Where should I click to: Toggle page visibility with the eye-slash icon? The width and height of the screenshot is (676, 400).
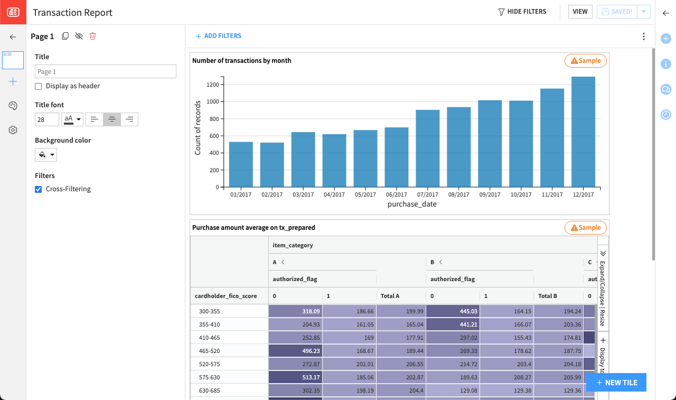(x=79, y=36)
